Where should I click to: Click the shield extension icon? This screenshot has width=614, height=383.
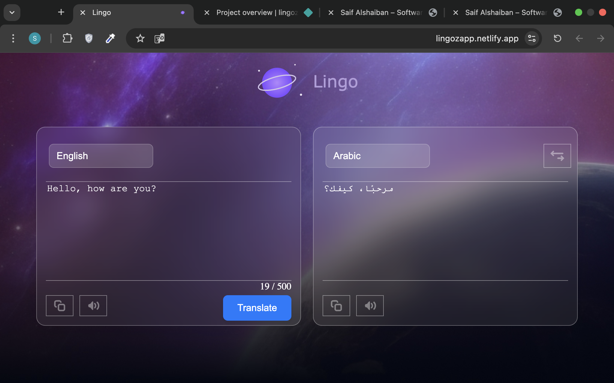[x=89, y=38]
